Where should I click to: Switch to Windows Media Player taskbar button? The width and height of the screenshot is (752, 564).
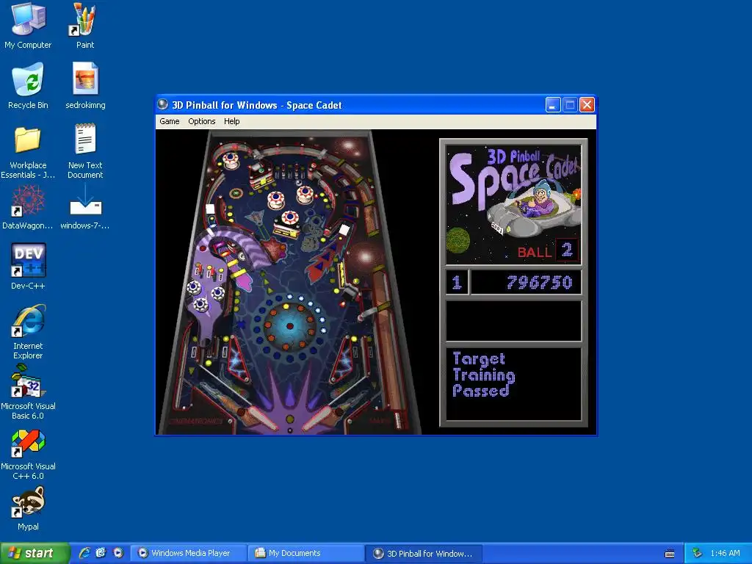click(189, 553)
